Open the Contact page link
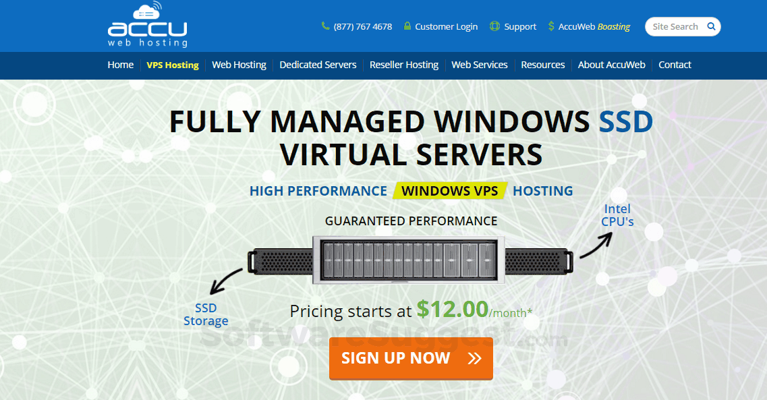Viewport: 767px width, 400px height. (x=675, y=65)
